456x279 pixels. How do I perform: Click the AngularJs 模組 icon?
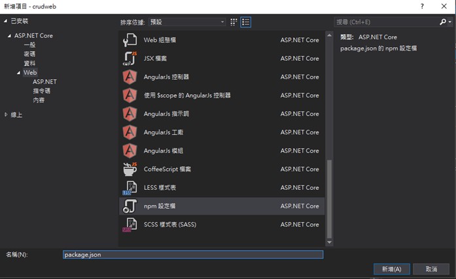pos(130,151)
